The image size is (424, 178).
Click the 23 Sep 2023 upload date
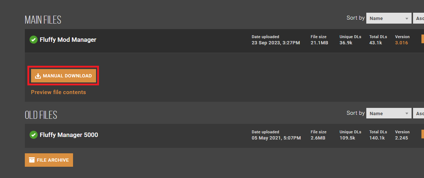click(276, 43)
